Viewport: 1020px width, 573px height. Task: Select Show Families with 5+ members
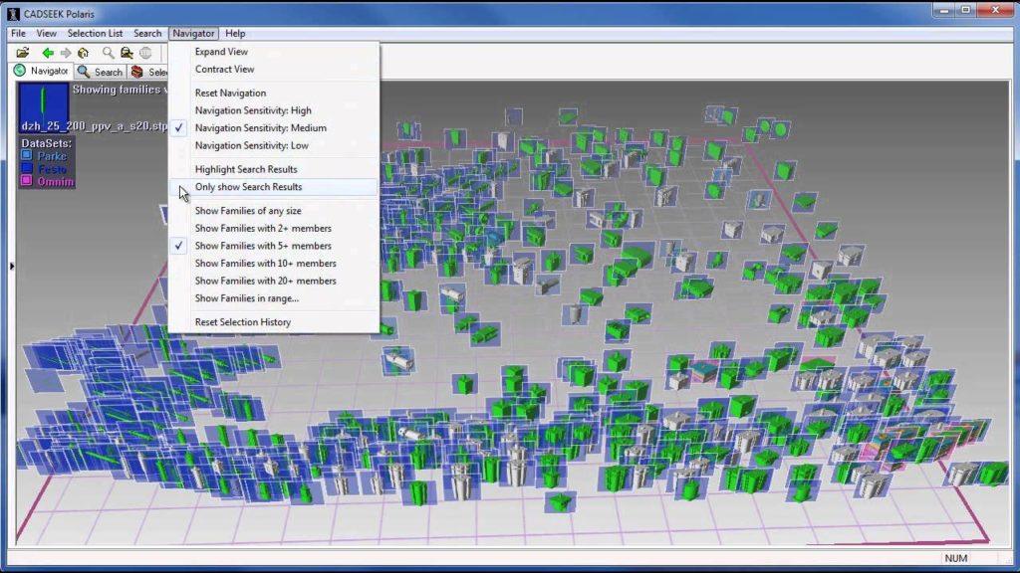[274, 246]
